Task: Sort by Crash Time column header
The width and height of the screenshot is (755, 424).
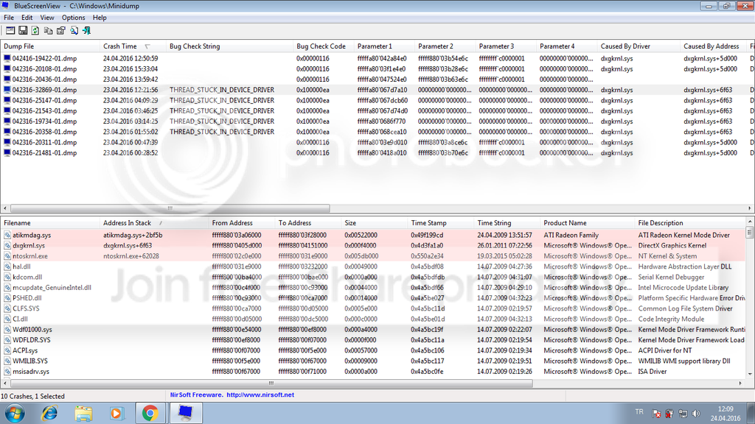Action: coord(133,46)
